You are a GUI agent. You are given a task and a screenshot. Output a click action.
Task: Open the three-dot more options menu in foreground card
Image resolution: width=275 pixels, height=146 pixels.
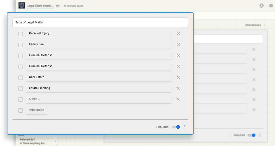pyautogui.click(x=185, y=127)
